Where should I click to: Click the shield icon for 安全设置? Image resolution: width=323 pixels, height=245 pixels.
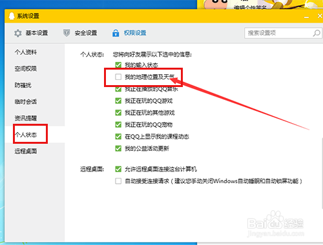(67, 33)
